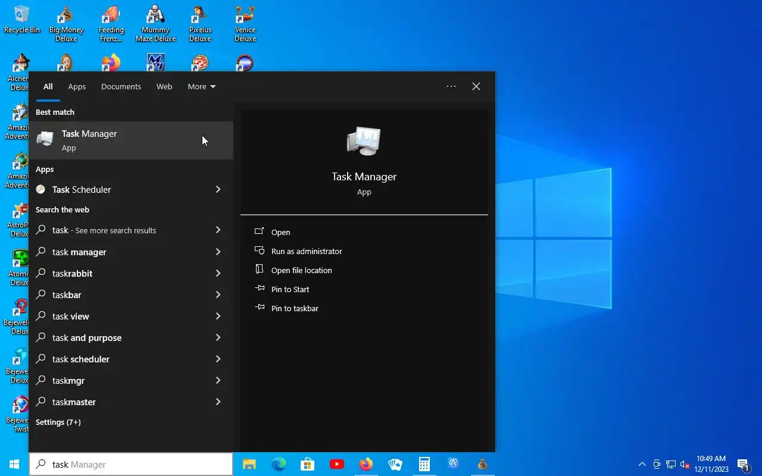Click the blue circular app taskbar icon
762x476 pixels.
454,464
